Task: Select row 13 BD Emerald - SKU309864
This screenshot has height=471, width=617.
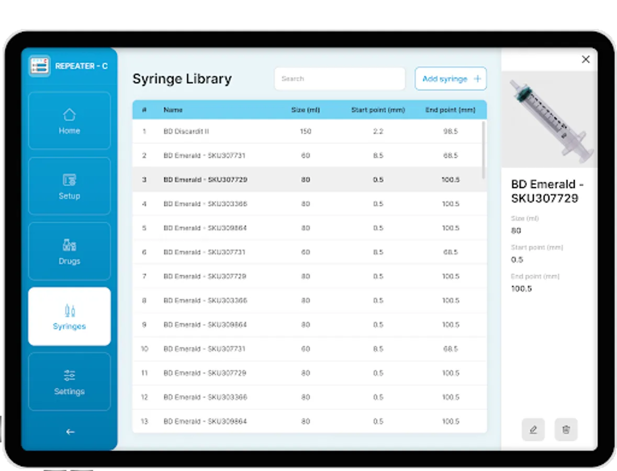Action: coord(309,421)
